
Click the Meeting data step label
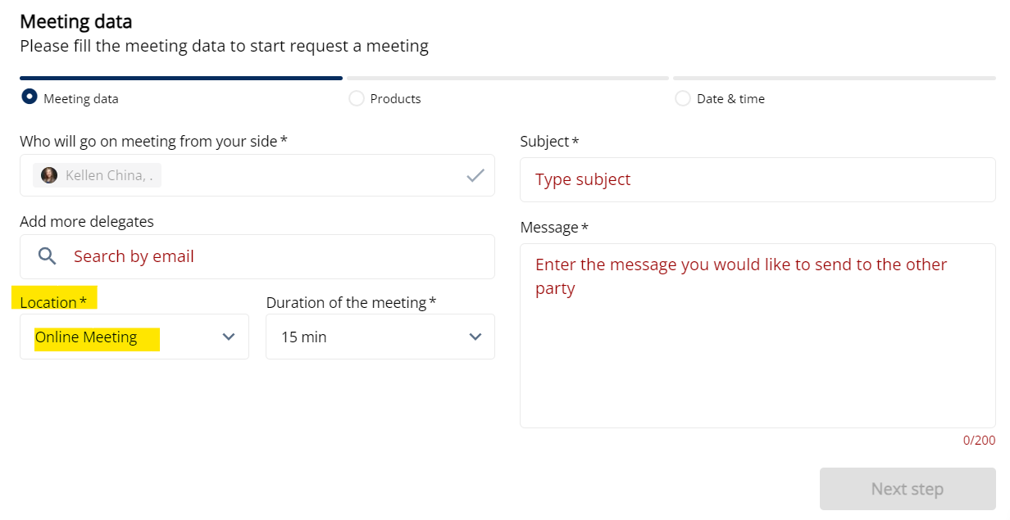(81, 99)
